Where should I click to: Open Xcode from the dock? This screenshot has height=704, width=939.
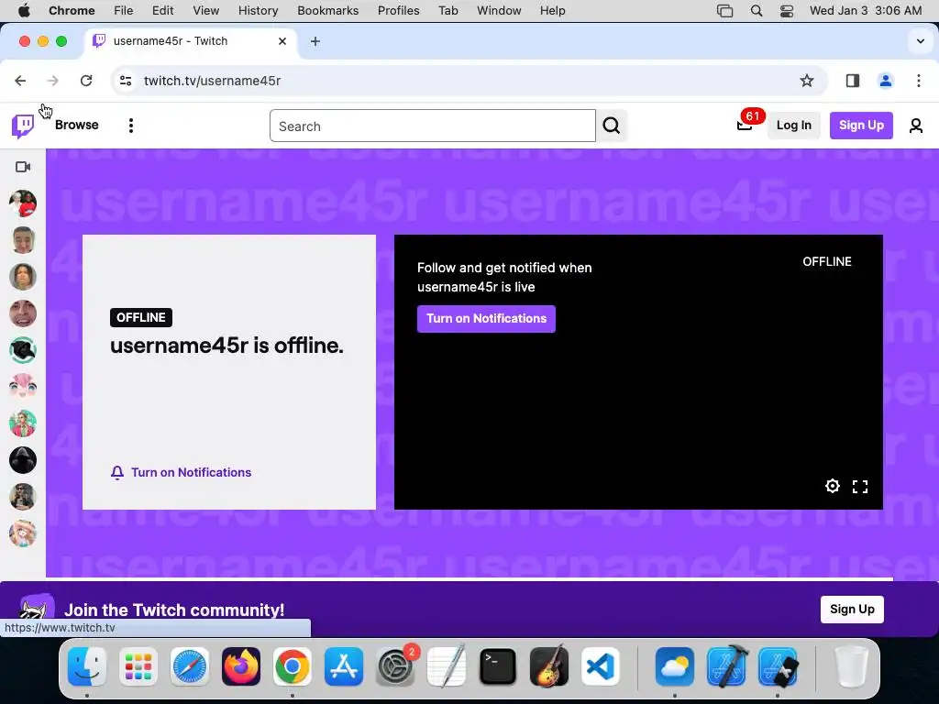coord(726,666)
